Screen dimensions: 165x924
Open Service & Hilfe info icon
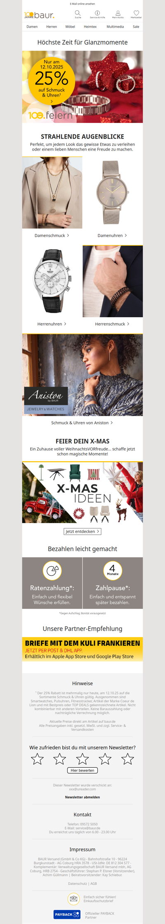(x=97, y=13)
